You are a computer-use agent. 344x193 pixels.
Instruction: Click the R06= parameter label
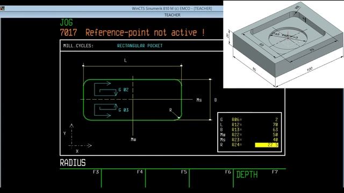pos(236,120)
